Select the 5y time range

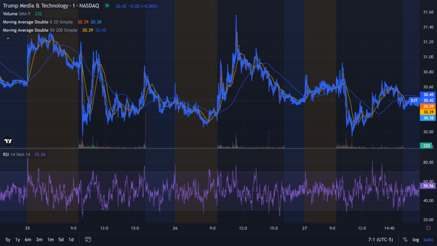pos(8,240)
